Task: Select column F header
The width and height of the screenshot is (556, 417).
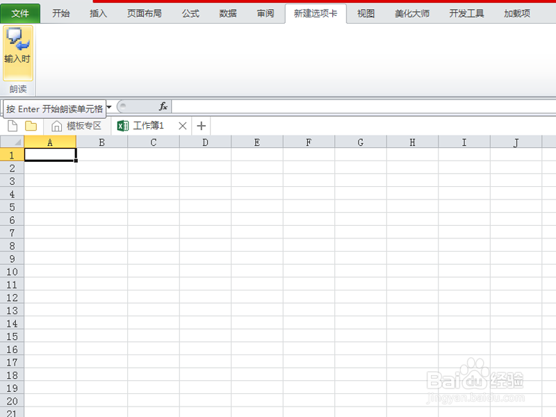Action: click(x=309, y=142)
